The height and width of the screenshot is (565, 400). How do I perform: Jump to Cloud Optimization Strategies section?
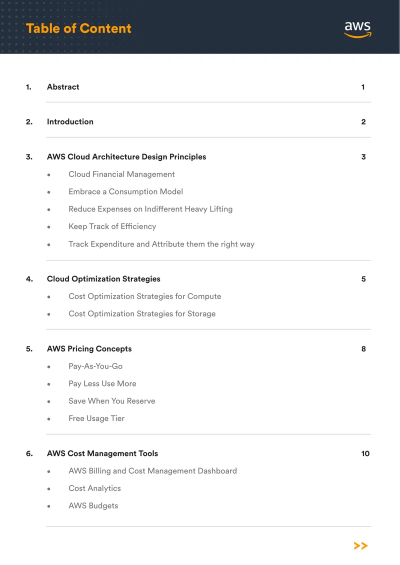[x=103, y=279]
